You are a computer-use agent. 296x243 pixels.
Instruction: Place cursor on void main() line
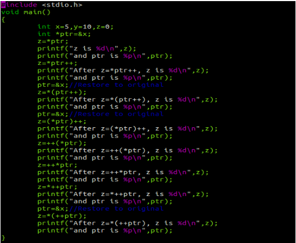coord(26,12)
